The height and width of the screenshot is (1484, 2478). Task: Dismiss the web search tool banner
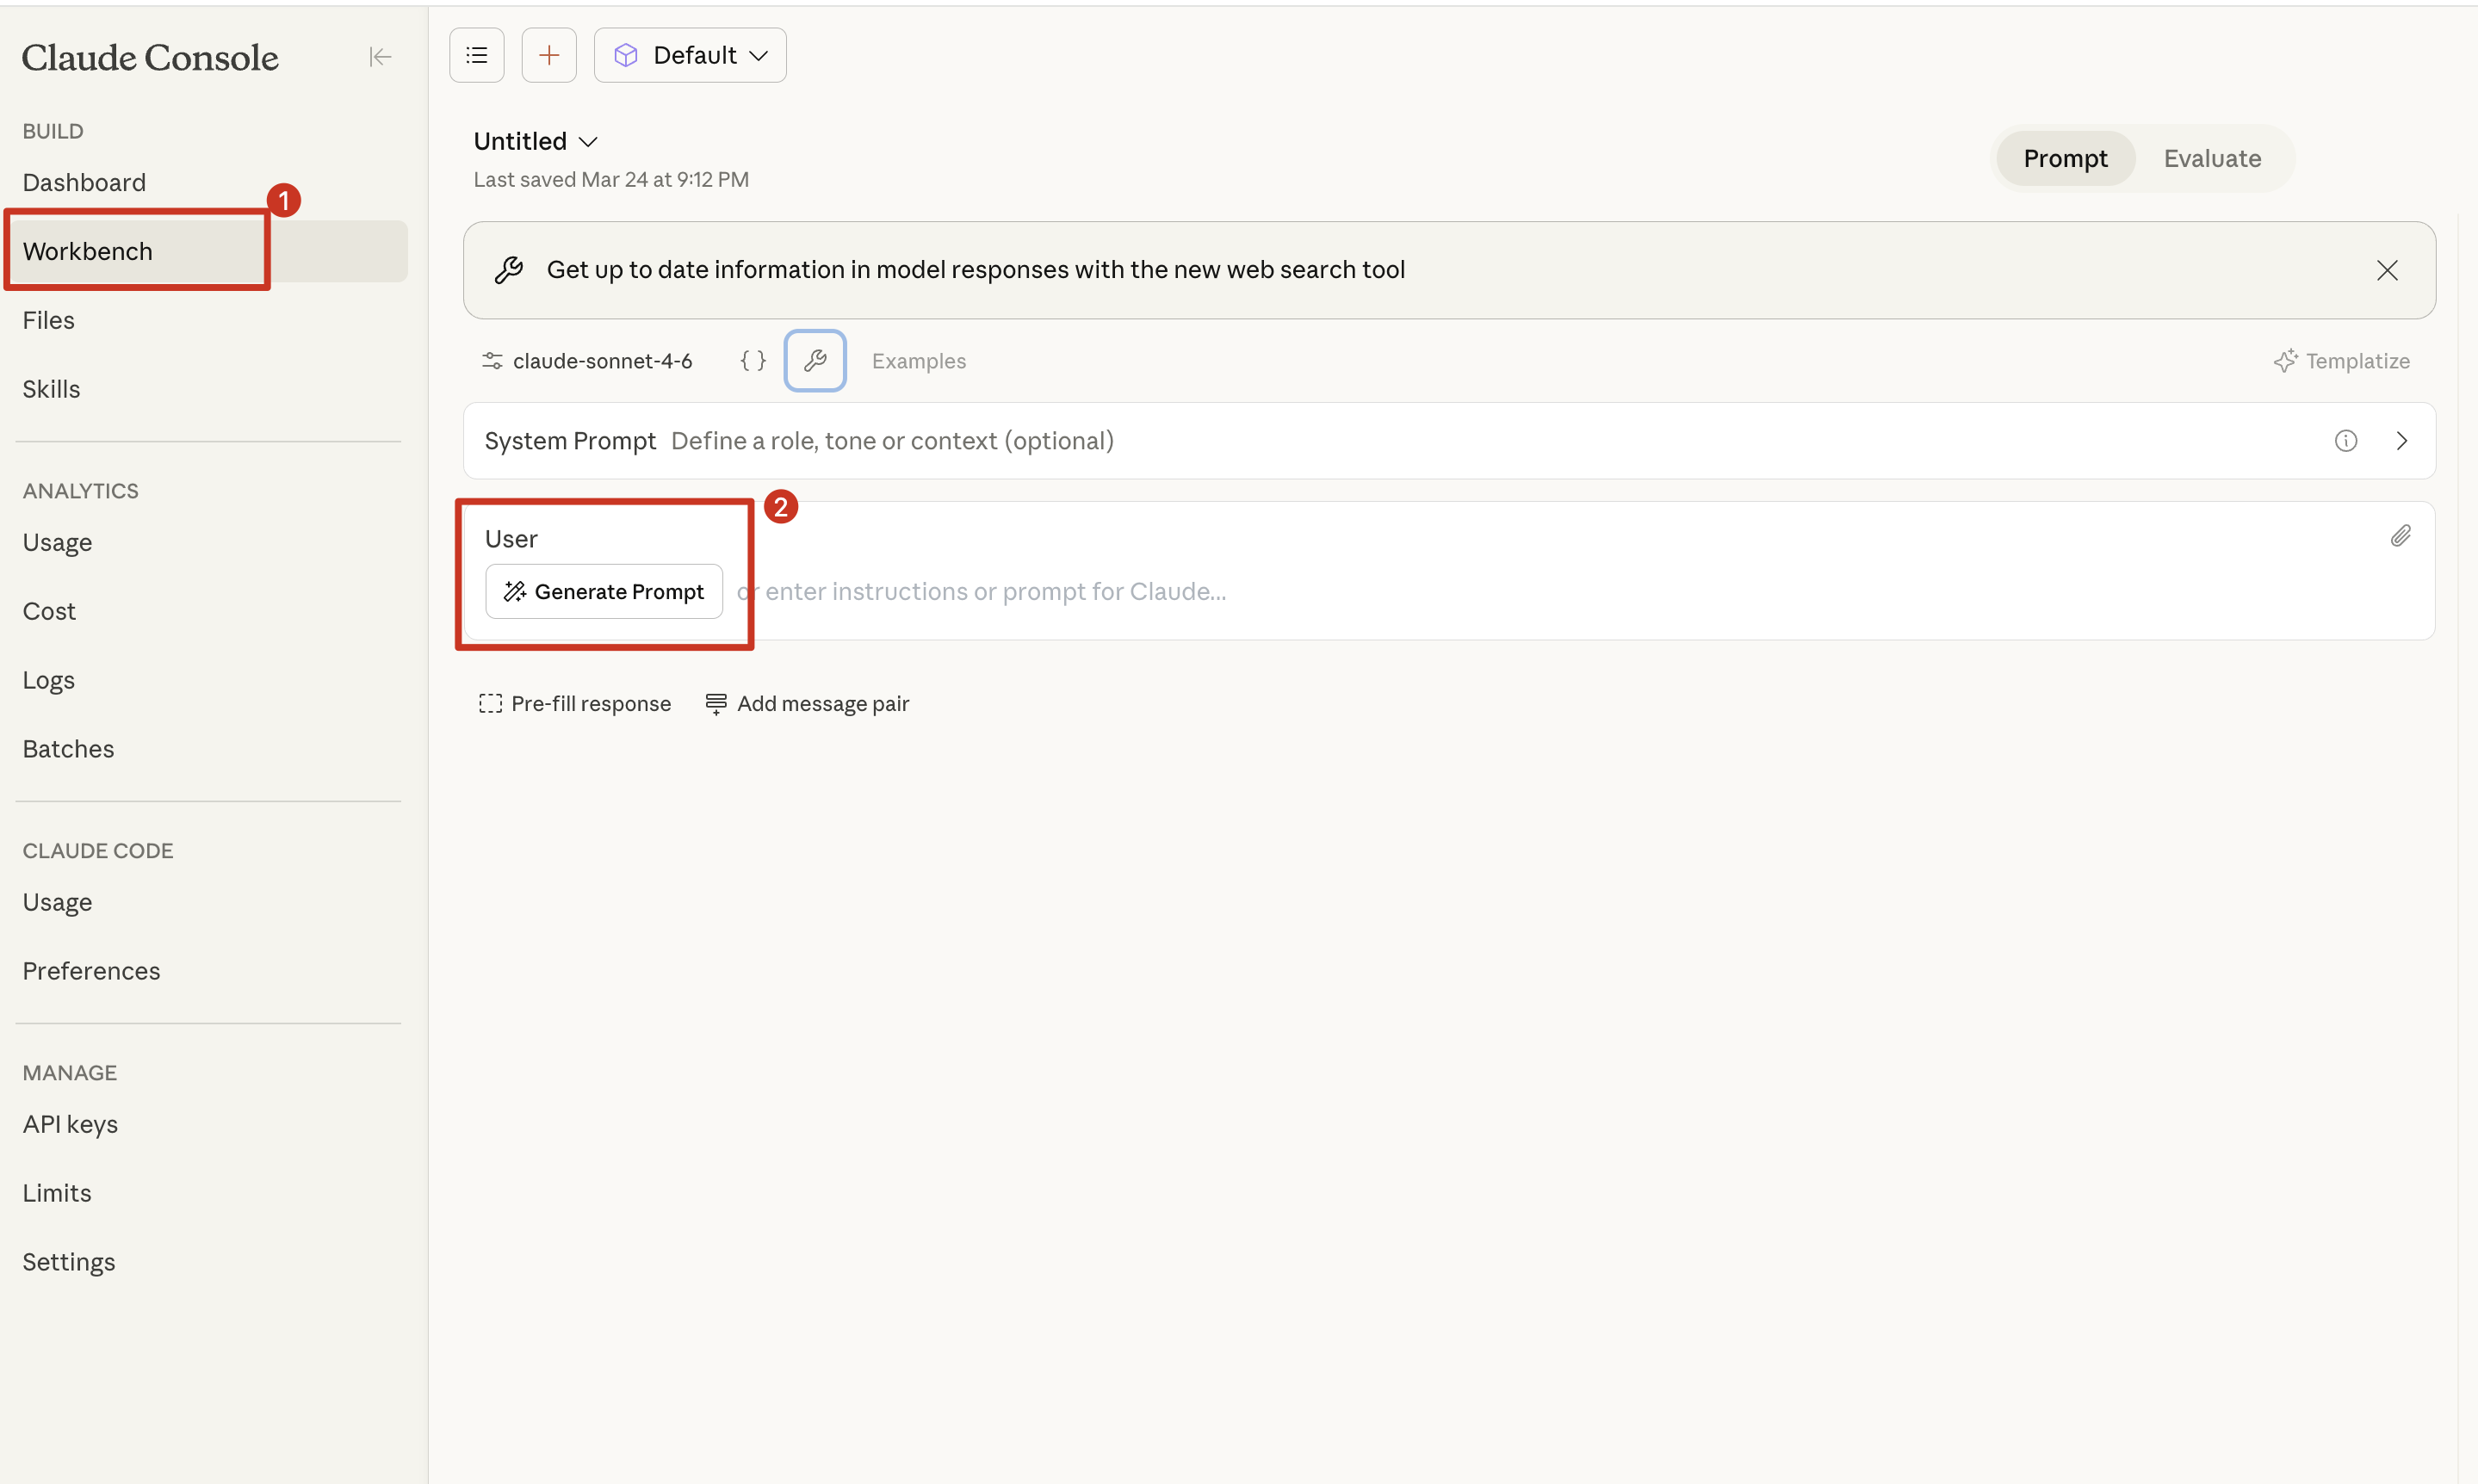click(2387, 270)
